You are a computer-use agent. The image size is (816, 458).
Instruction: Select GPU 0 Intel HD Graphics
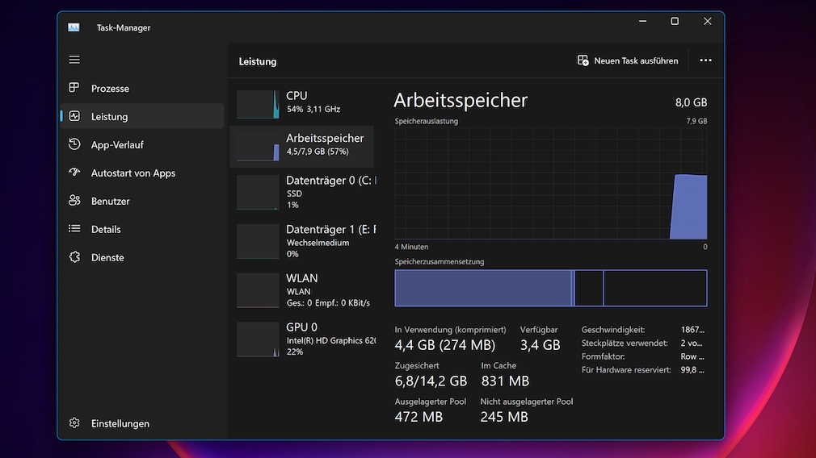point(302,339)
